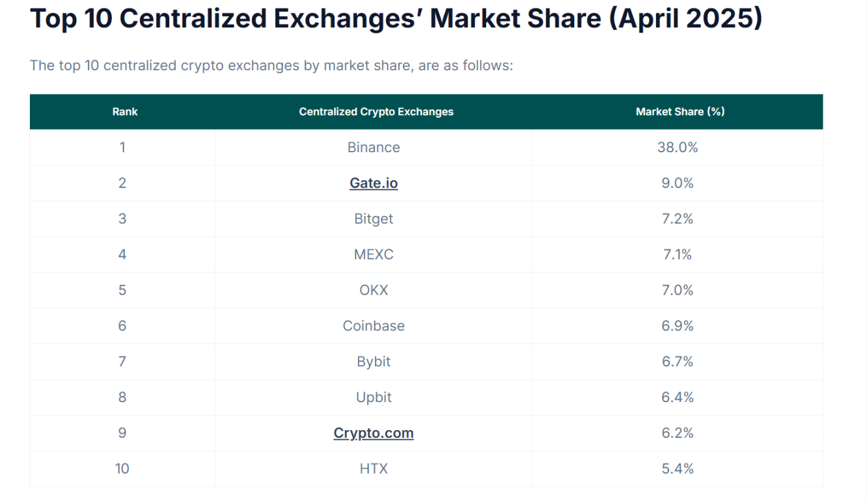
Task: Click the 9.0% market share value
Action: pyautogui.click(x=678, y=183)
